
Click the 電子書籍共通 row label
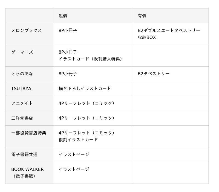[x=24, y=155]
